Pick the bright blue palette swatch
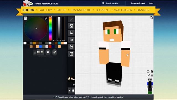The width and height of the screenshot is (177, 100). 41,46
